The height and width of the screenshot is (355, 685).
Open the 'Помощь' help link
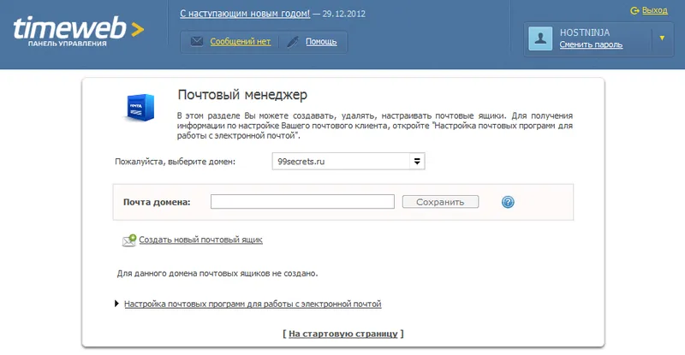[x=321, y=41]
